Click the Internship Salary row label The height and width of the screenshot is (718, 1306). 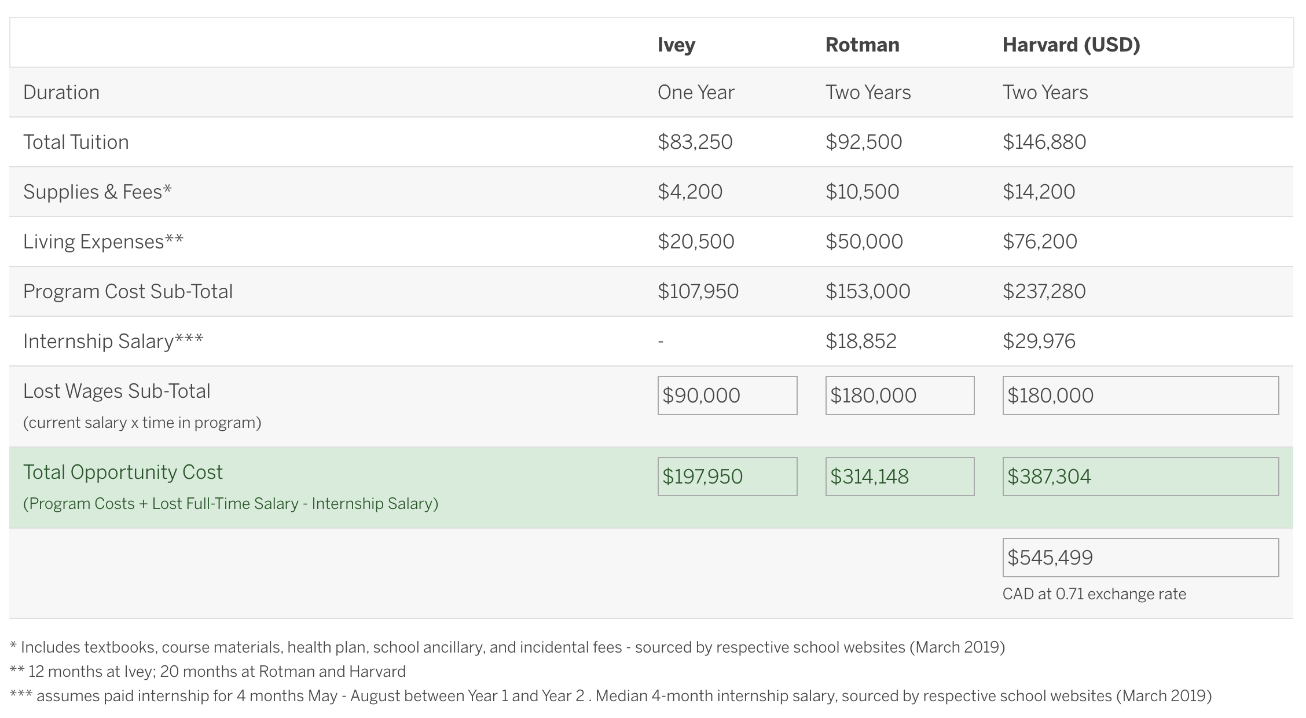[x=113, y=341]
